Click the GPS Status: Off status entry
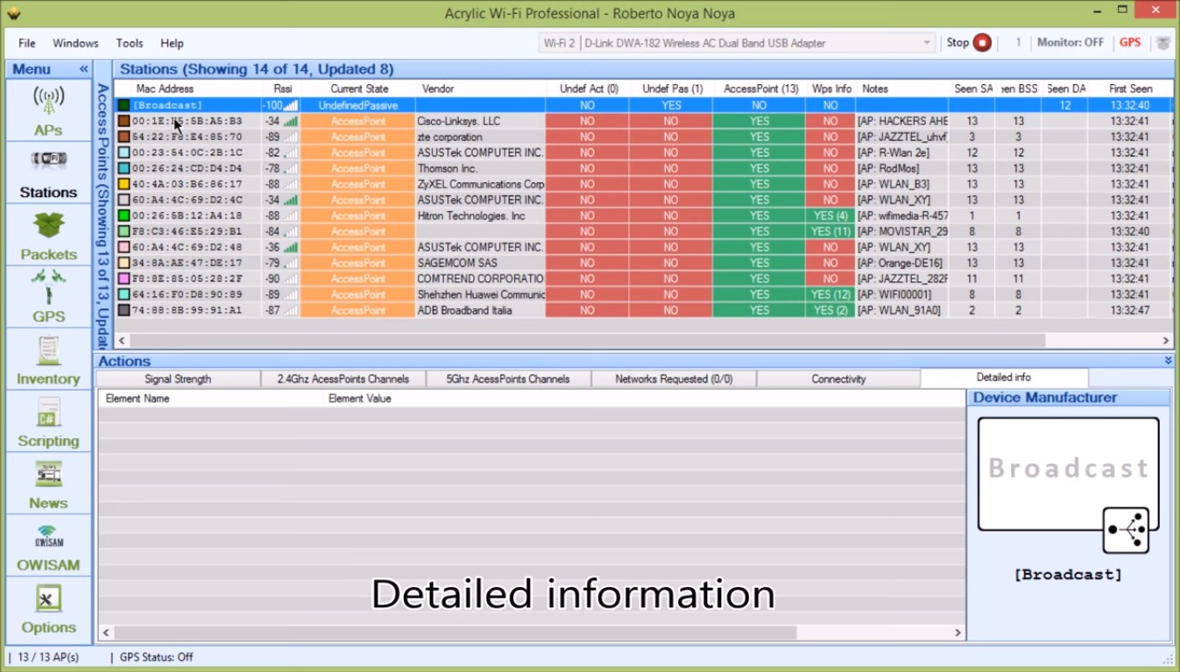This screenshot has height=672, width=1180. click(156, 657)
